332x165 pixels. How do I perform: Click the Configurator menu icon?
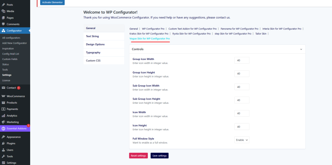click(3, 30)
